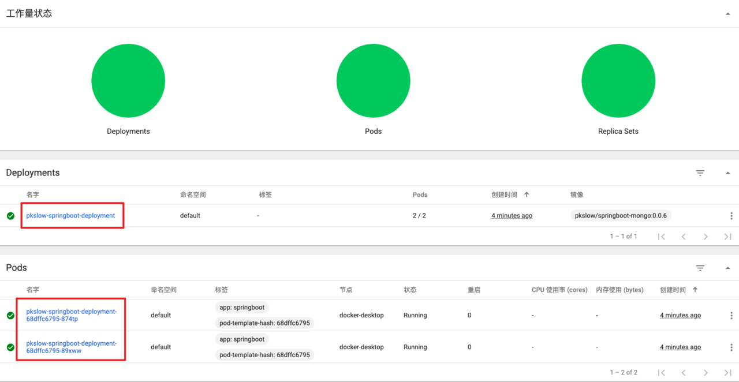Click default namespace in the deployment row
The image size is (739, 382).
tap(190, 216)
